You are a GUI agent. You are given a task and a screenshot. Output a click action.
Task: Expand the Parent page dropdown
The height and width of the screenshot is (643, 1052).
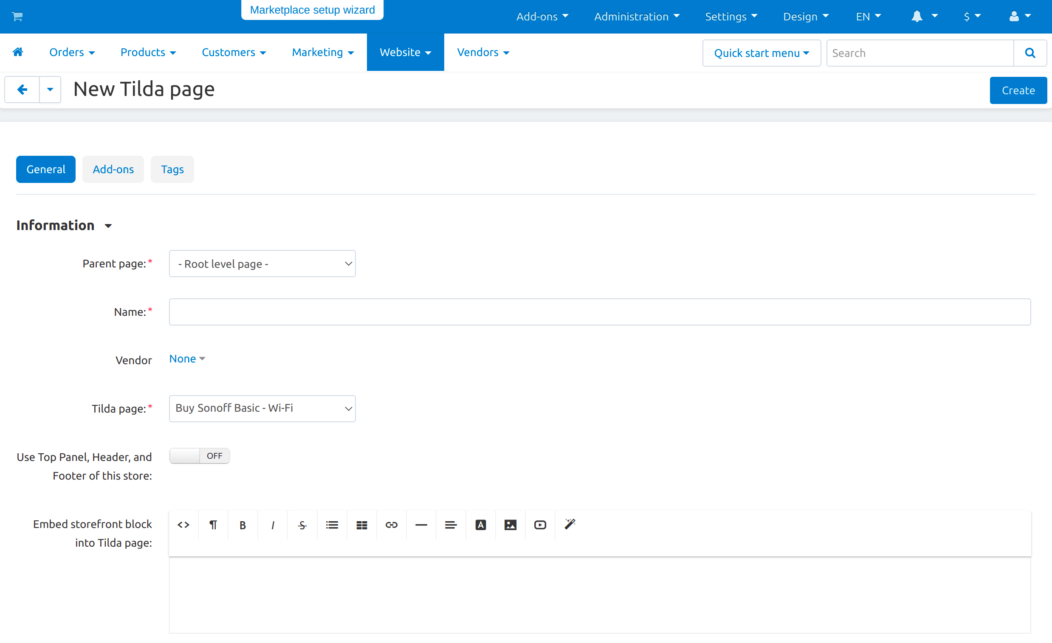[x=262, y=264]
